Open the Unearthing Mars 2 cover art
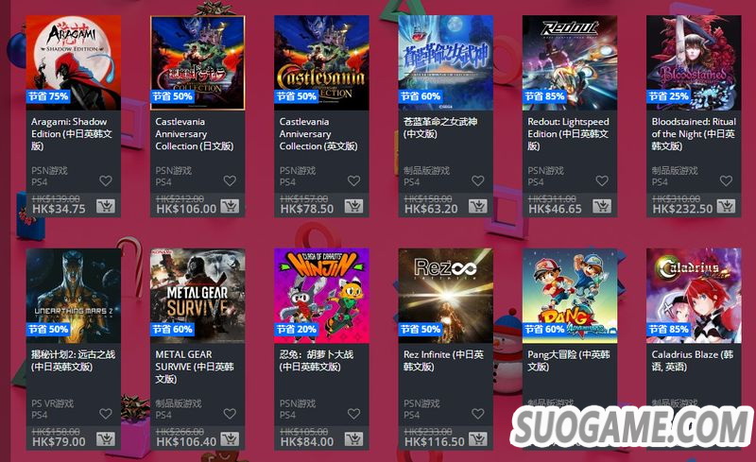The width and height of the screenshot is (756, 462). click(x=74, y=296)
